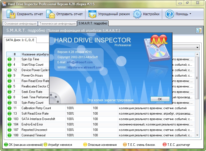Click the status icon for Seek Time Performance
The width and height of the screenshot is (206, 151).
click(10, 97)
